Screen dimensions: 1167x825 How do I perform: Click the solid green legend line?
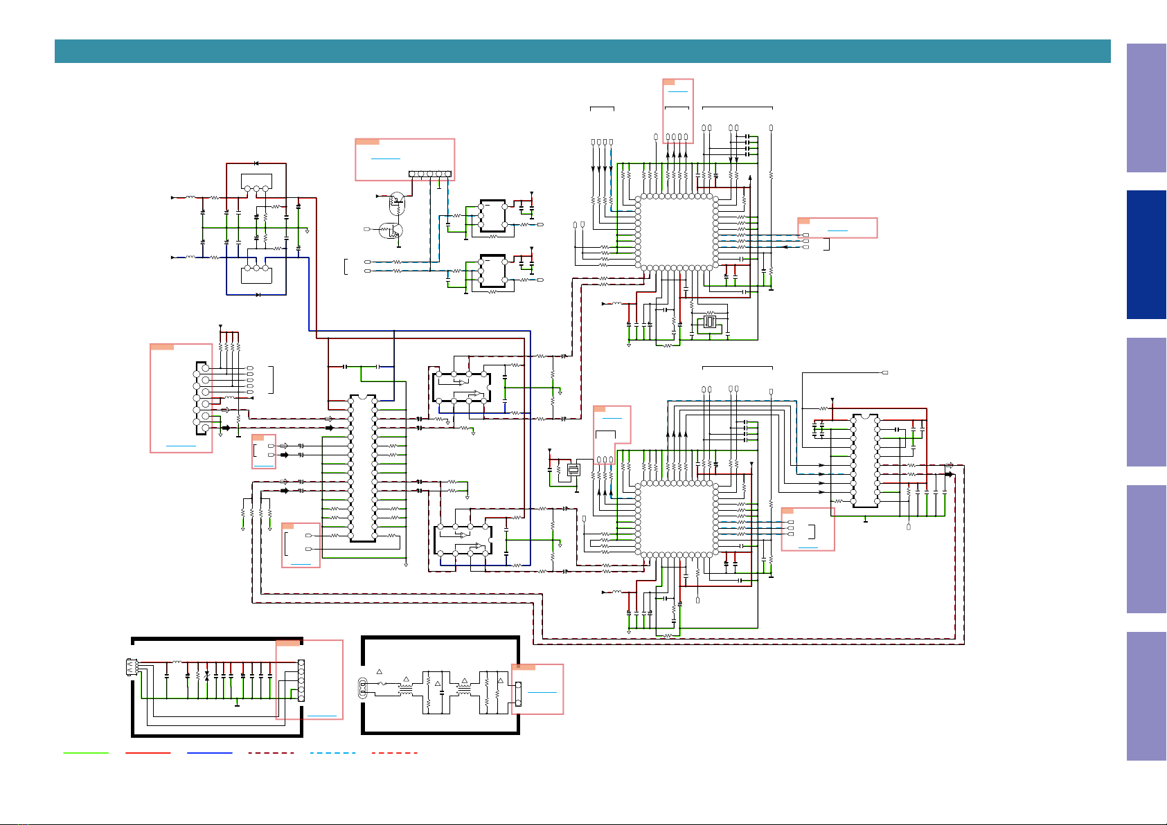pyautogui.click(x=86, y=752)
